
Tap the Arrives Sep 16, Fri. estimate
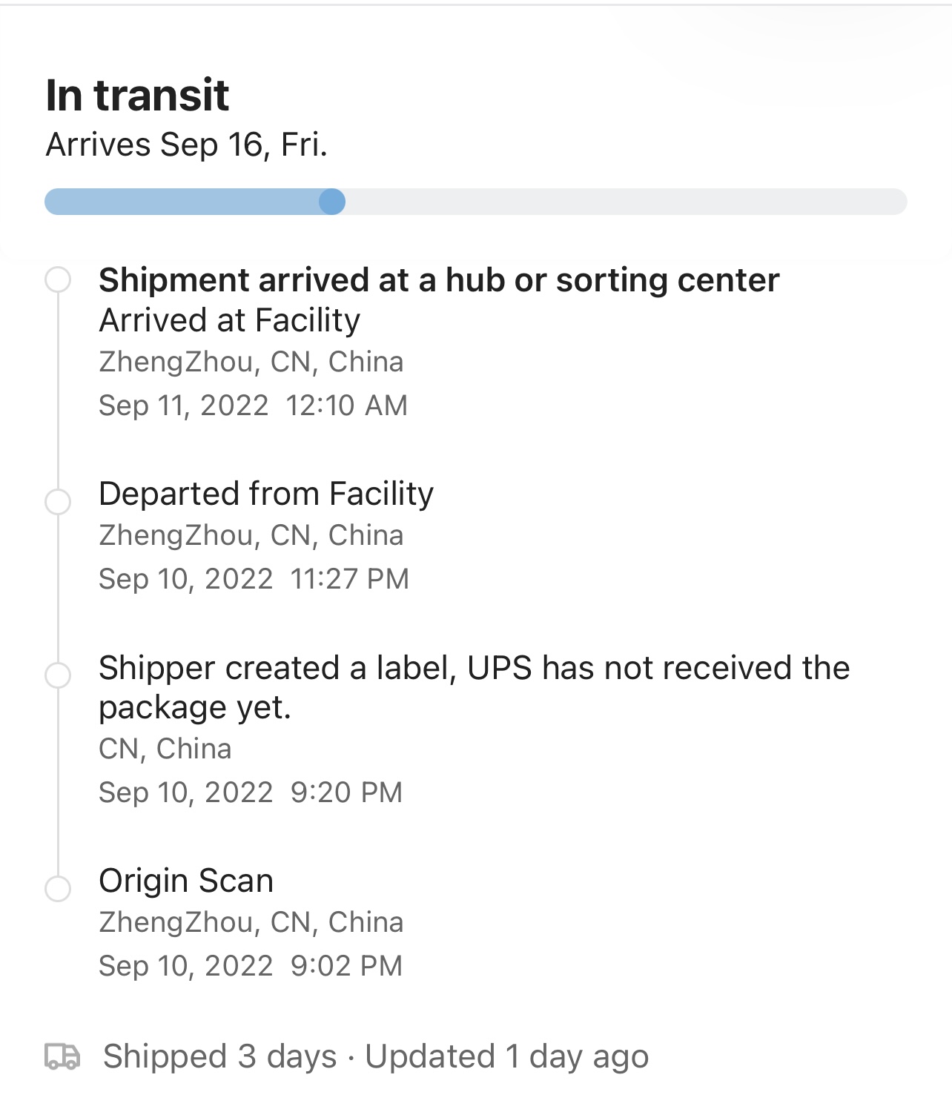186,145
